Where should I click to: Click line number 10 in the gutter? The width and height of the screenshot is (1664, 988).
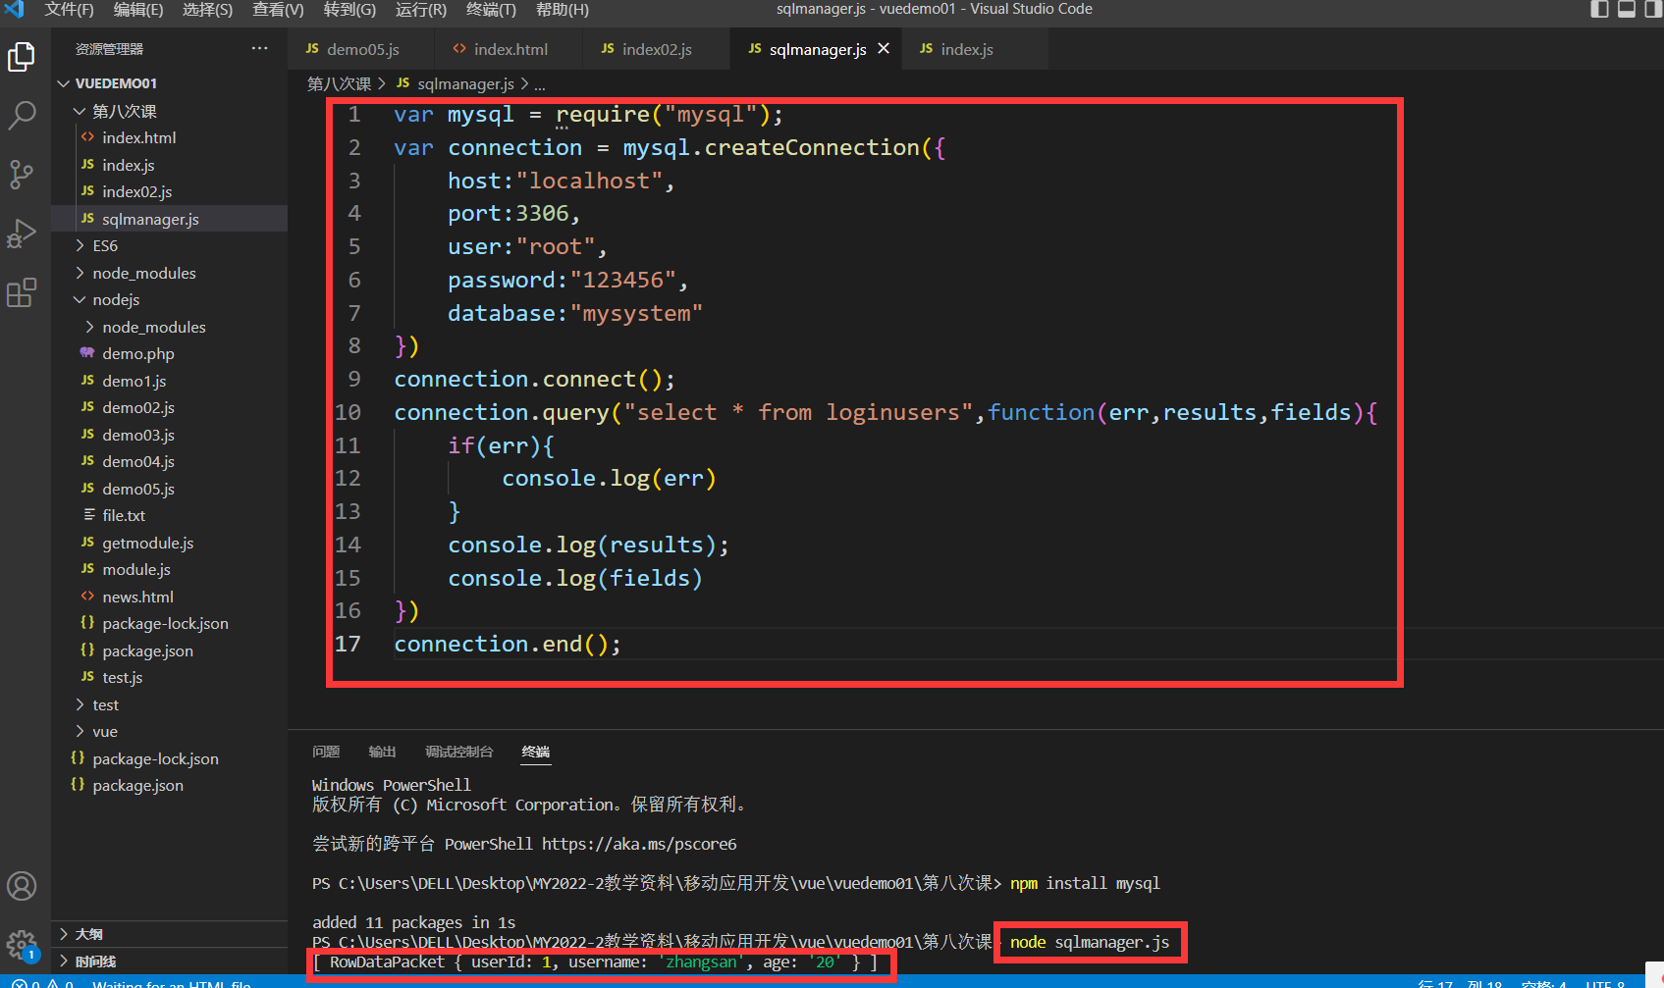(x=348, y=412)
